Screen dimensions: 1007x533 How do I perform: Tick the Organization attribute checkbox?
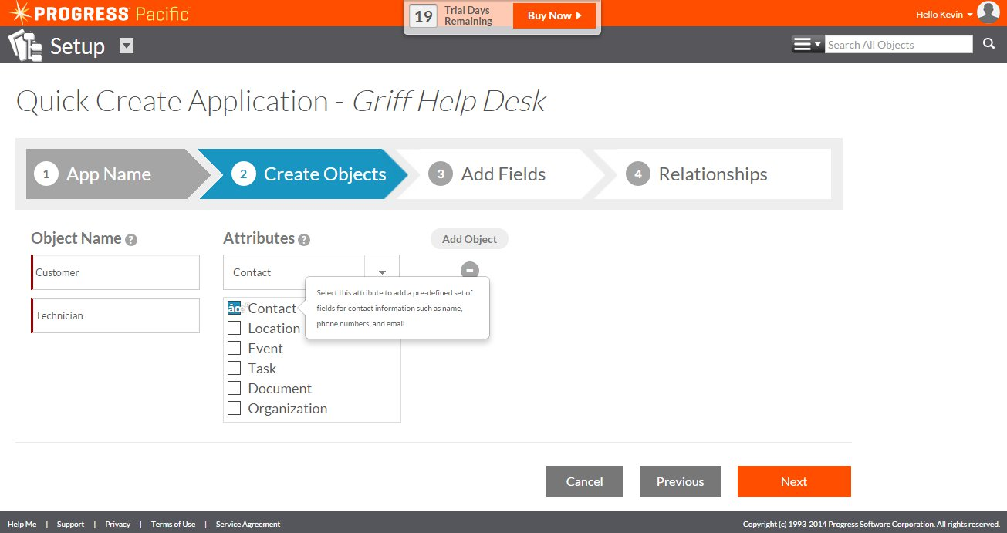(x=235, y=409)
